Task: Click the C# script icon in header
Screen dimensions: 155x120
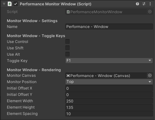Action: [x=10, y=4]
